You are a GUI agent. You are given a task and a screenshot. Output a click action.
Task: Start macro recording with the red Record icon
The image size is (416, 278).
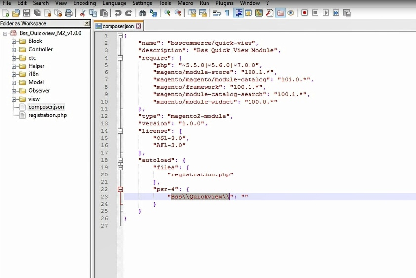click(304, 13)
